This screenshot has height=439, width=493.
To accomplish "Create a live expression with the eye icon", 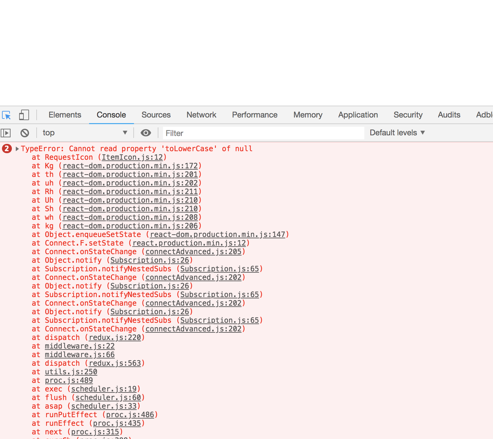I will click(146, 133).
